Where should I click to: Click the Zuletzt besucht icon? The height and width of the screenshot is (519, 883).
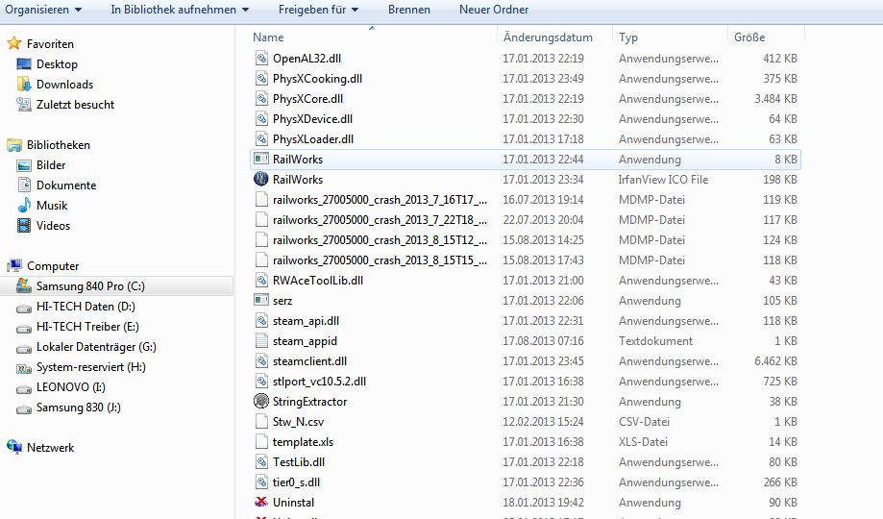point(24,104)
